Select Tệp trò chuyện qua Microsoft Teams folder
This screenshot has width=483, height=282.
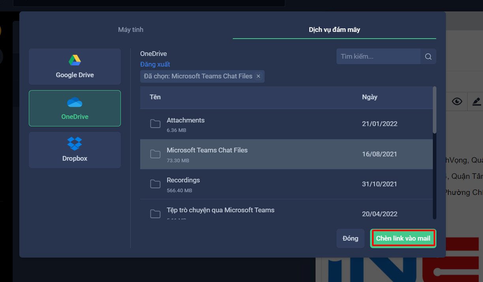pos(286,209)
